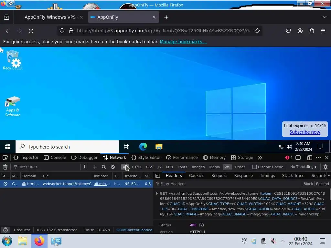Open network settings gear icon
Screen dimensions: 331x248
(325, 167)
